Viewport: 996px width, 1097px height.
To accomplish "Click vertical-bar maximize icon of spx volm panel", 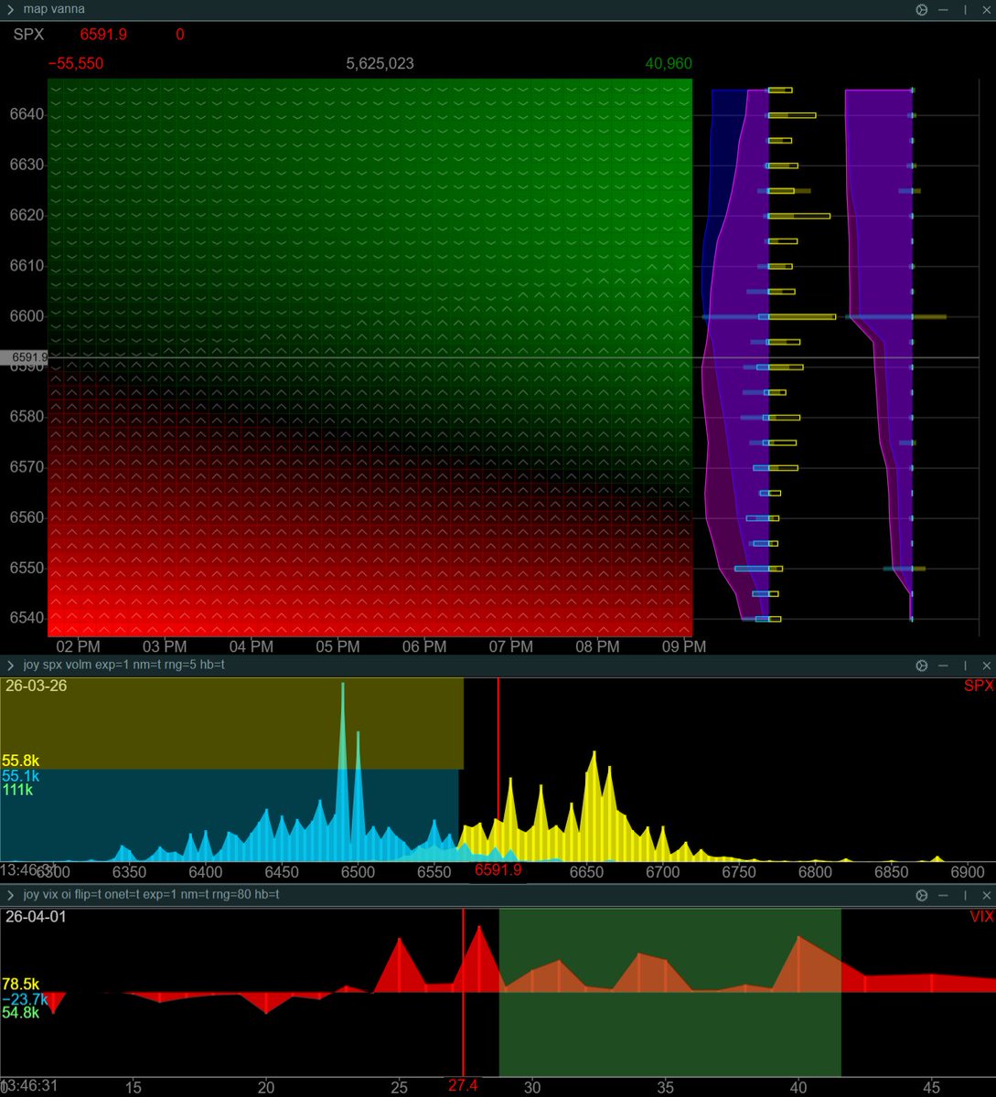I will [965, 666].
